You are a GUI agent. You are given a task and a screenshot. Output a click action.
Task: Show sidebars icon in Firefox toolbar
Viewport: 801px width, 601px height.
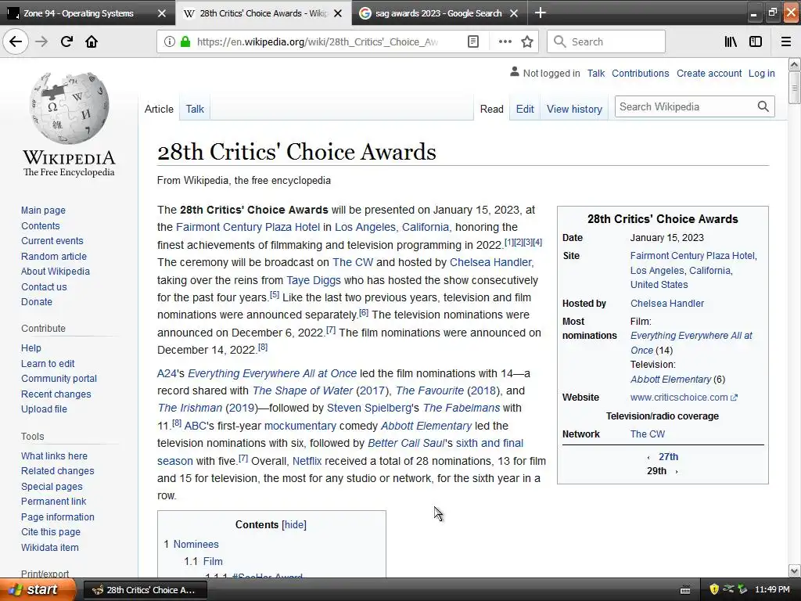click(x=756, y=42)
